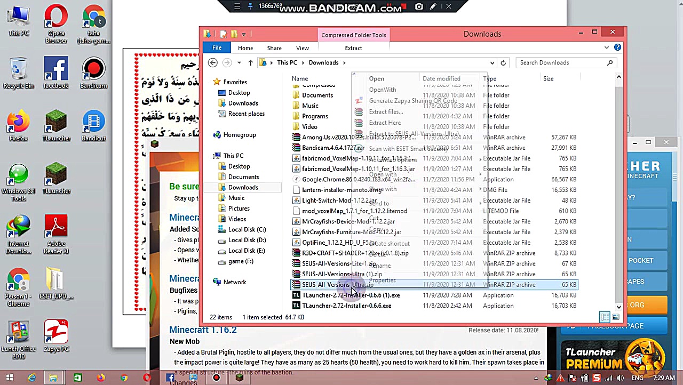Select the Firefox desktop shortcut

pos(18,126)
